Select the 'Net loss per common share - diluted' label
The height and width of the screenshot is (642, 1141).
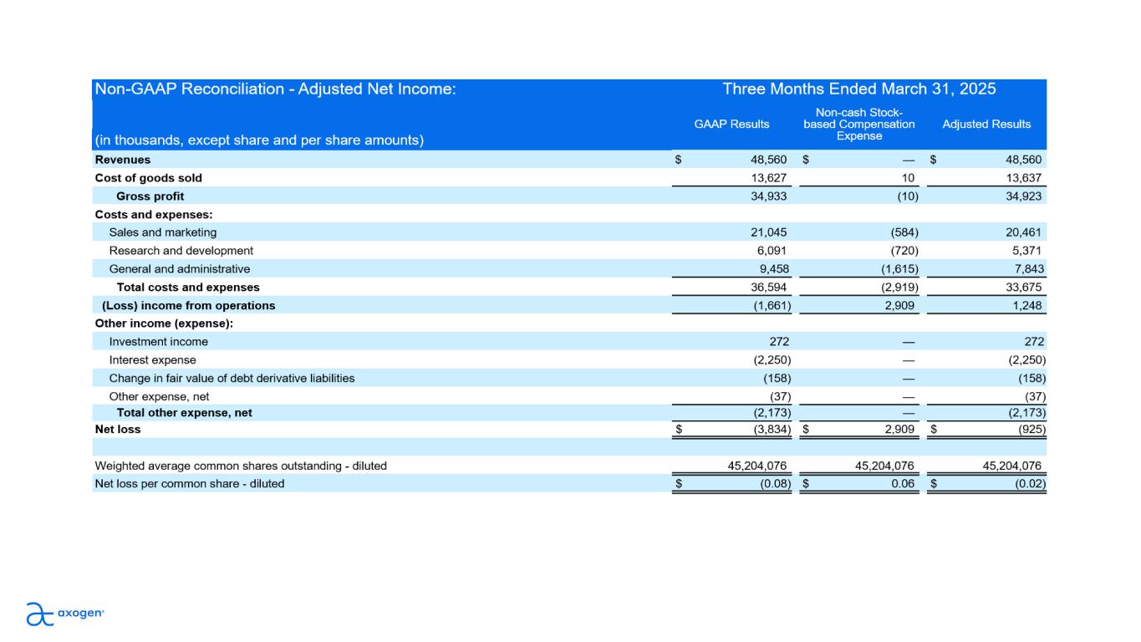click(189, 484)
